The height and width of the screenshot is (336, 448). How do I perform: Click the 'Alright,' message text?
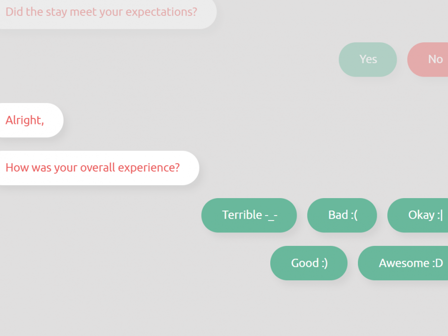point(24,120)
